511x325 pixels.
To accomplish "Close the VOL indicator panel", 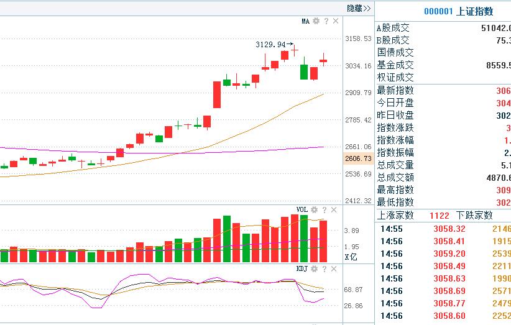I will [x=334, y=209].
